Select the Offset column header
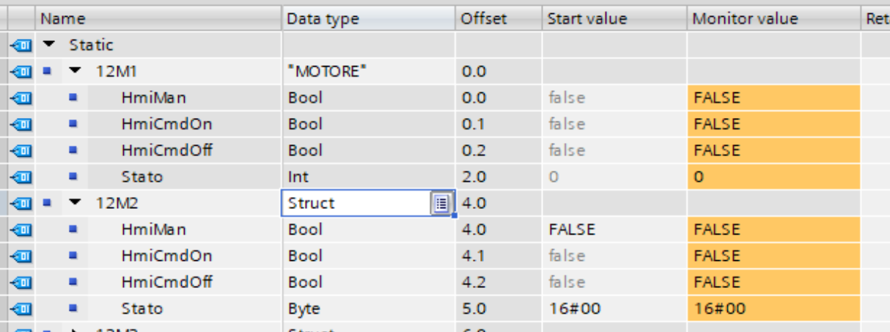 [483, 18]
